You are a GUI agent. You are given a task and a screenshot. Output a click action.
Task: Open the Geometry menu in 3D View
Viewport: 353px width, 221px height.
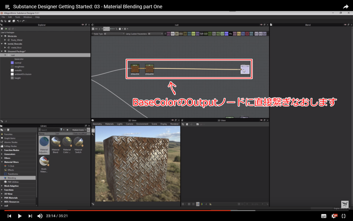point(97,124)
